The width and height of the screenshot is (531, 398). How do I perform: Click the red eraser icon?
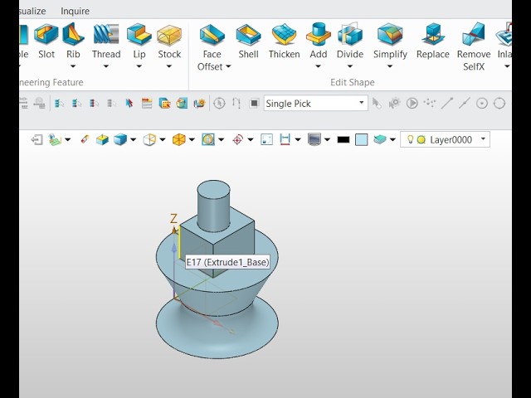click(x=85, y=139)
